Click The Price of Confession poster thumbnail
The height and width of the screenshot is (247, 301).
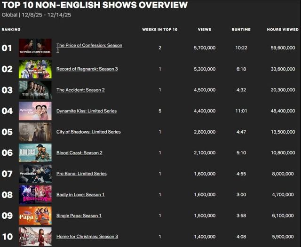(x=35, y=48)
